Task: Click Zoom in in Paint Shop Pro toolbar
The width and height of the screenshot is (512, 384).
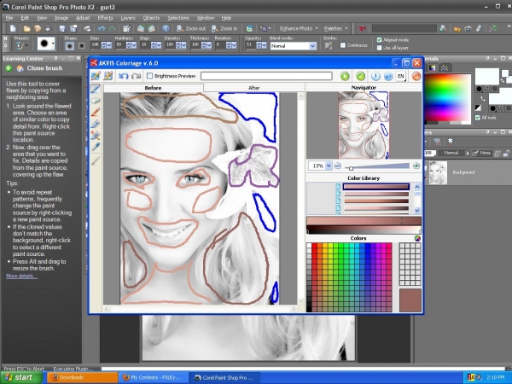Action: [224, 29]
